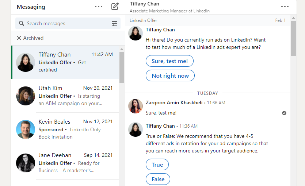
Task: Click the search magnifier icon
Action: click(x=22, y=23)
